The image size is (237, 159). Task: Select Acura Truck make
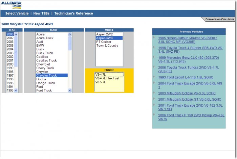(52, 38)
